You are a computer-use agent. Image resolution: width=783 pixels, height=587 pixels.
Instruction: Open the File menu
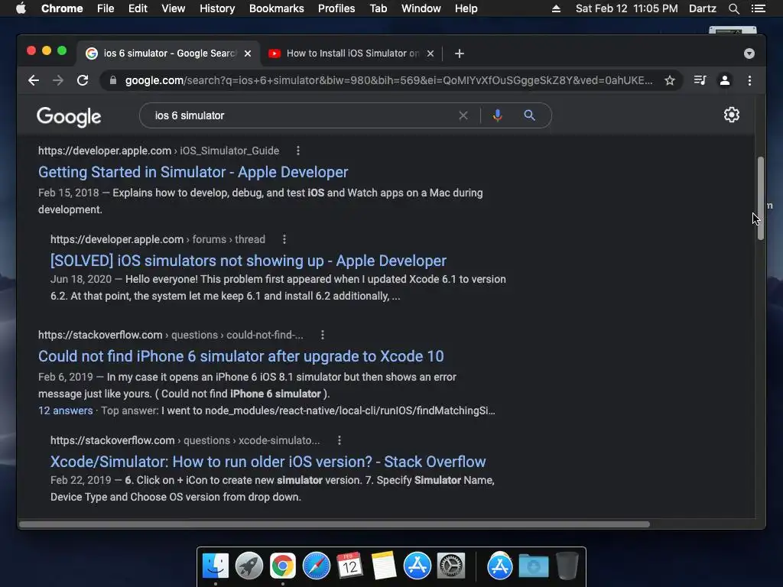(x=106, y=8)
